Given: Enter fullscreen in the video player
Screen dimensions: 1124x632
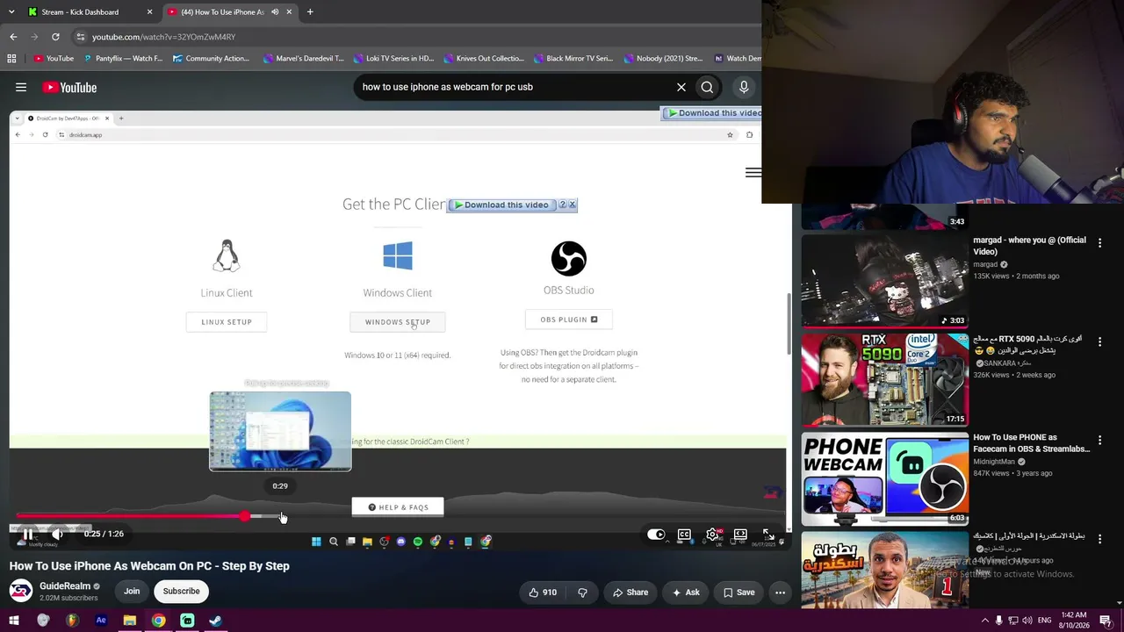Looking at the screenshot, I should point(767,534).
